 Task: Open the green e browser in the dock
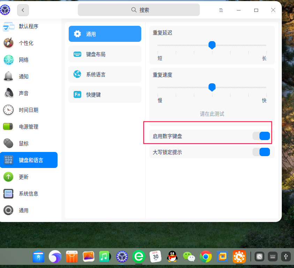point(139,256)
